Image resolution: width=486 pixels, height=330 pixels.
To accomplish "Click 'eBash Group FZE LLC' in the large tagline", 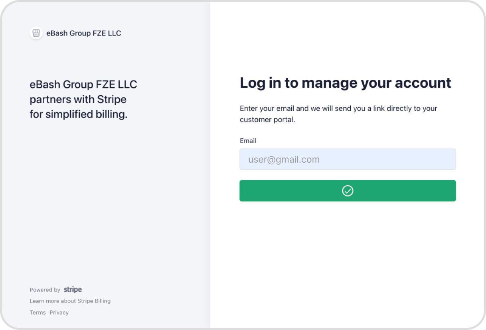I will tap(83, 84).
